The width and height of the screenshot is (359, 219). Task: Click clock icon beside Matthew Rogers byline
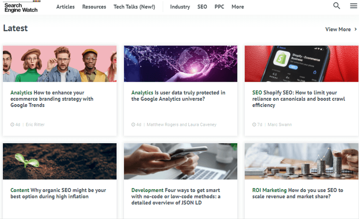coord(133,124)
